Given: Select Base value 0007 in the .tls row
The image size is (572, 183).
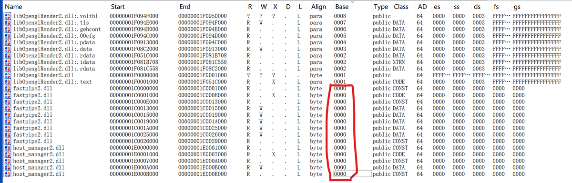Looking at the screenshot, I should [x=340, y=23].
